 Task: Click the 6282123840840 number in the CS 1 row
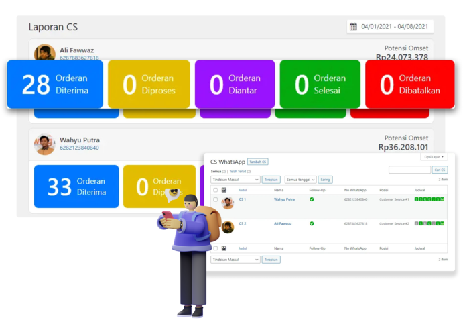point(356,199)
